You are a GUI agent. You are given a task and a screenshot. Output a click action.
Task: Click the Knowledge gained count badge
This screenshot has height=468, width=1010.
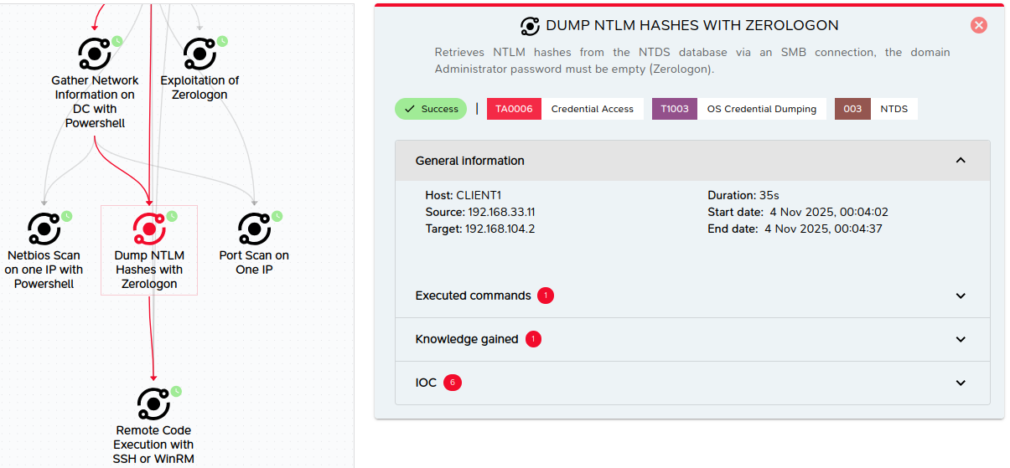point(534,339)
